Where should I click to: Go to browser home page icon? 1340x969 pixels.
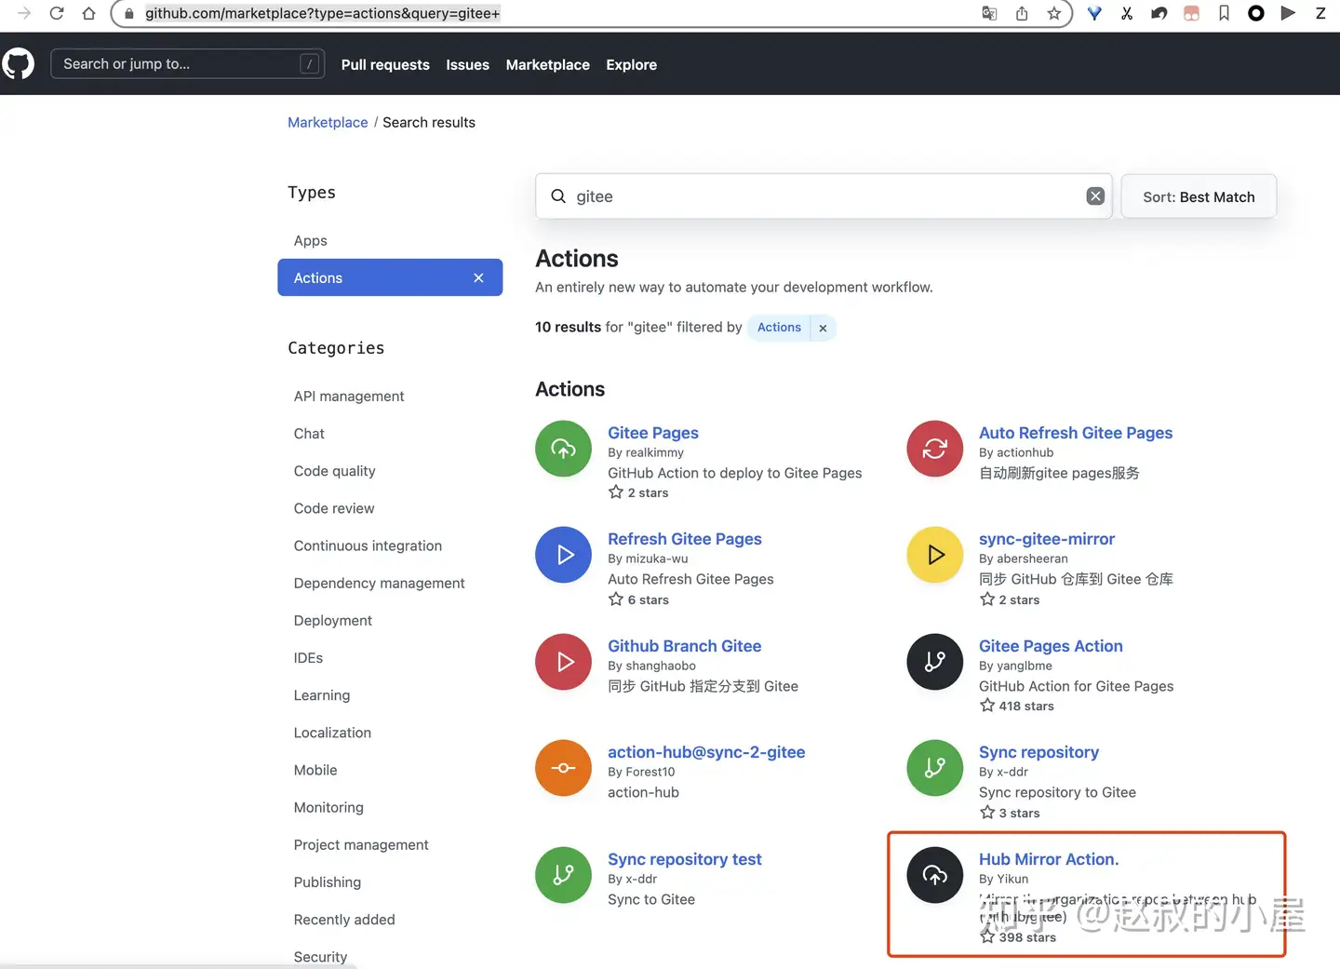[x=88, y=13]
